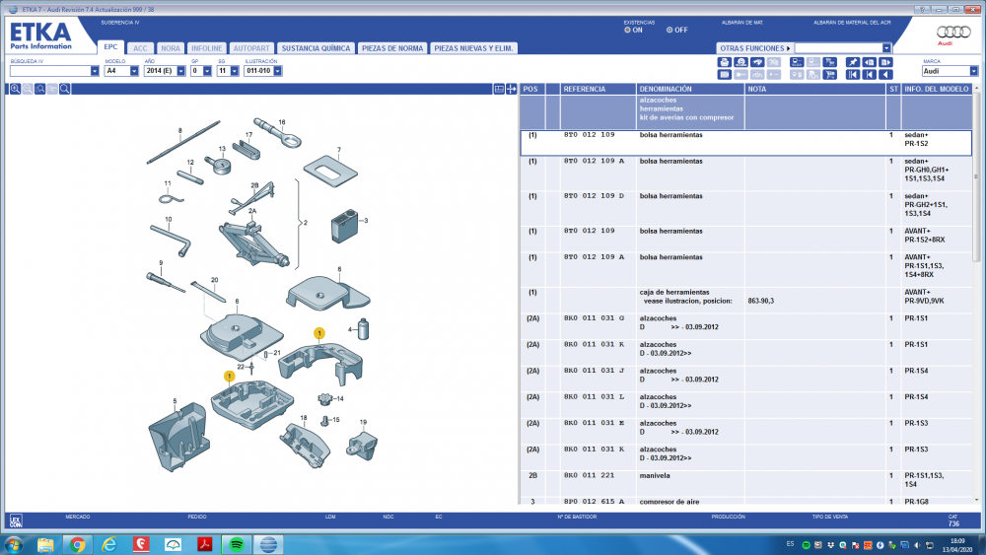
Task: Click the Info. del Modelo column header
Action: click(x=937, y=90)
